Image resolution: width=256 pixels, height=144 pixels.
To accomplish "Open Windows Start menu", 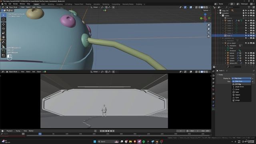I will (x=95, y=142).
